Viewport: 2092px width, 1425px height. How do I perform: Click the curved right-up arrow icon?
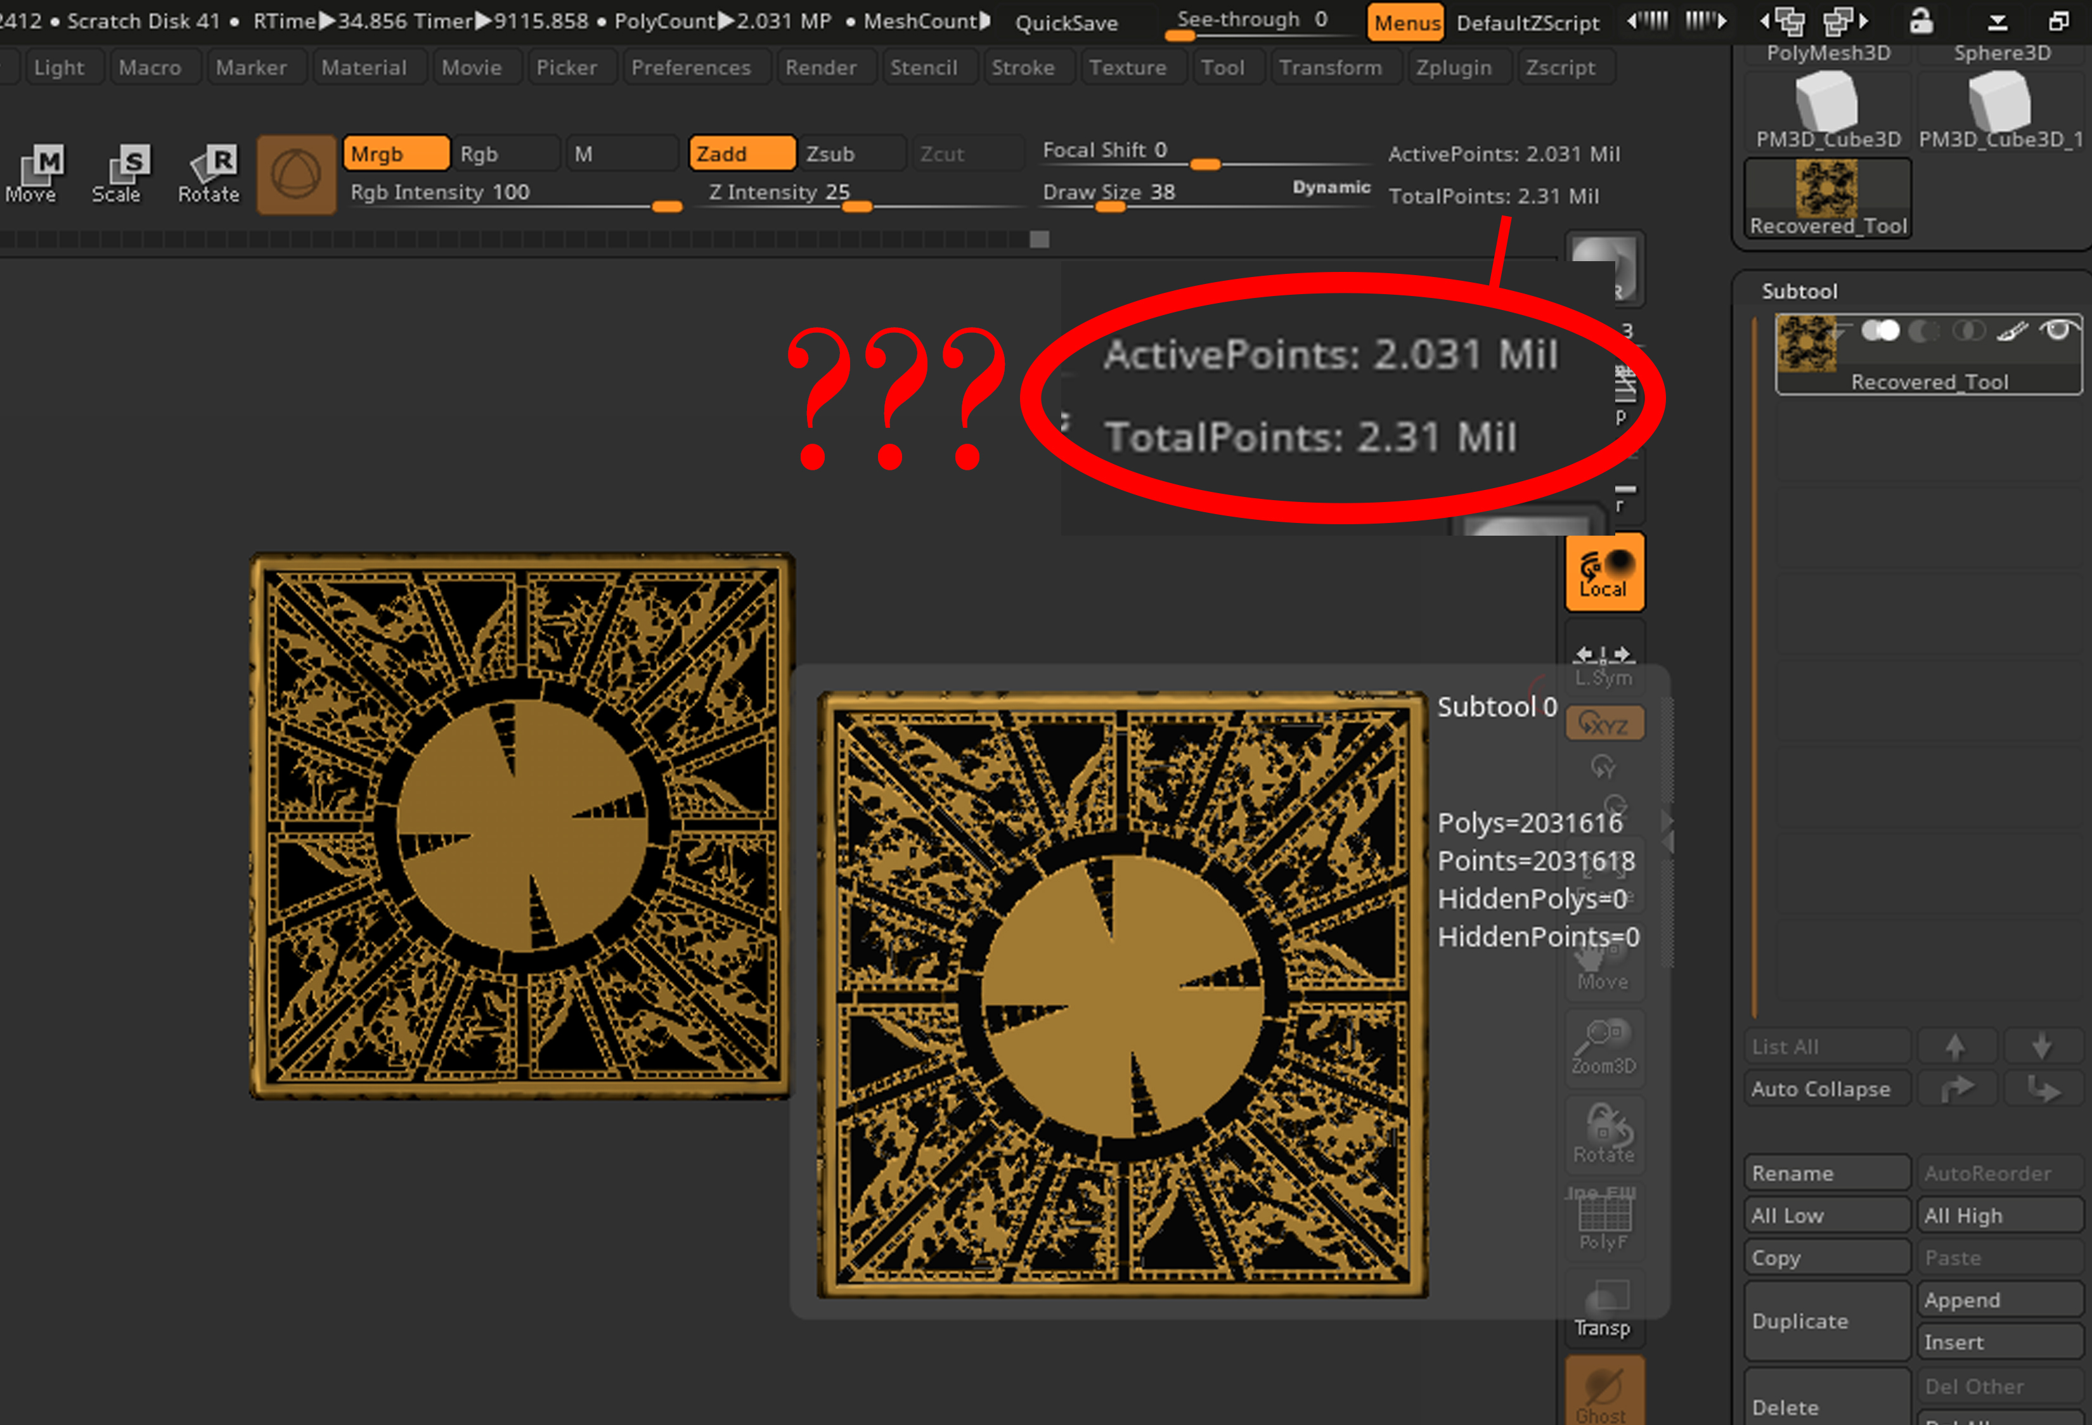(x=1955, y=1089)
